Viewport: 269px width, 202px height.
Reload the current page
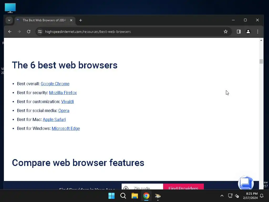(x=29, y=32)
